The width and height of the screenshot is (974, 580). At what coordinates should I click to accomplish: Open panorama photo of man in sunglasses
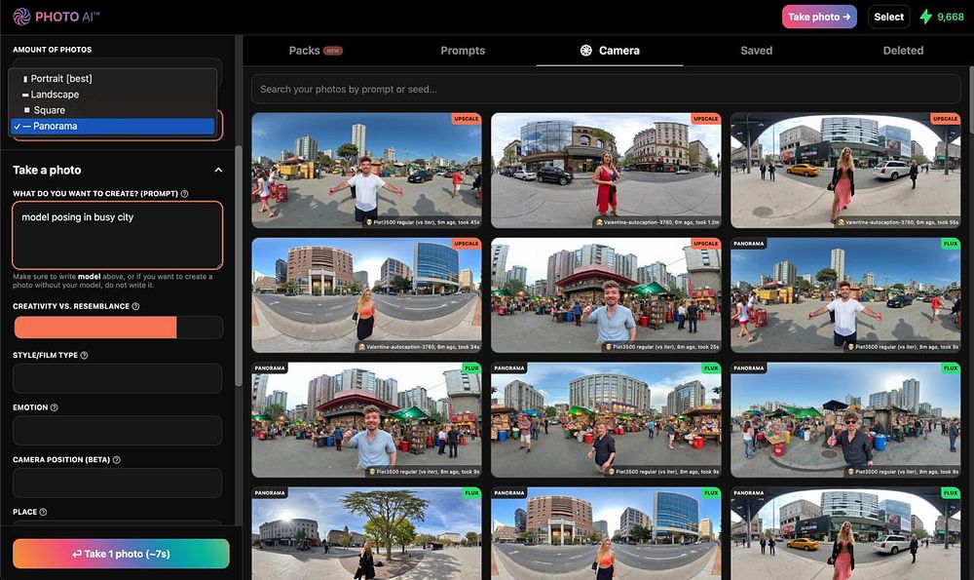click(845, 420)
